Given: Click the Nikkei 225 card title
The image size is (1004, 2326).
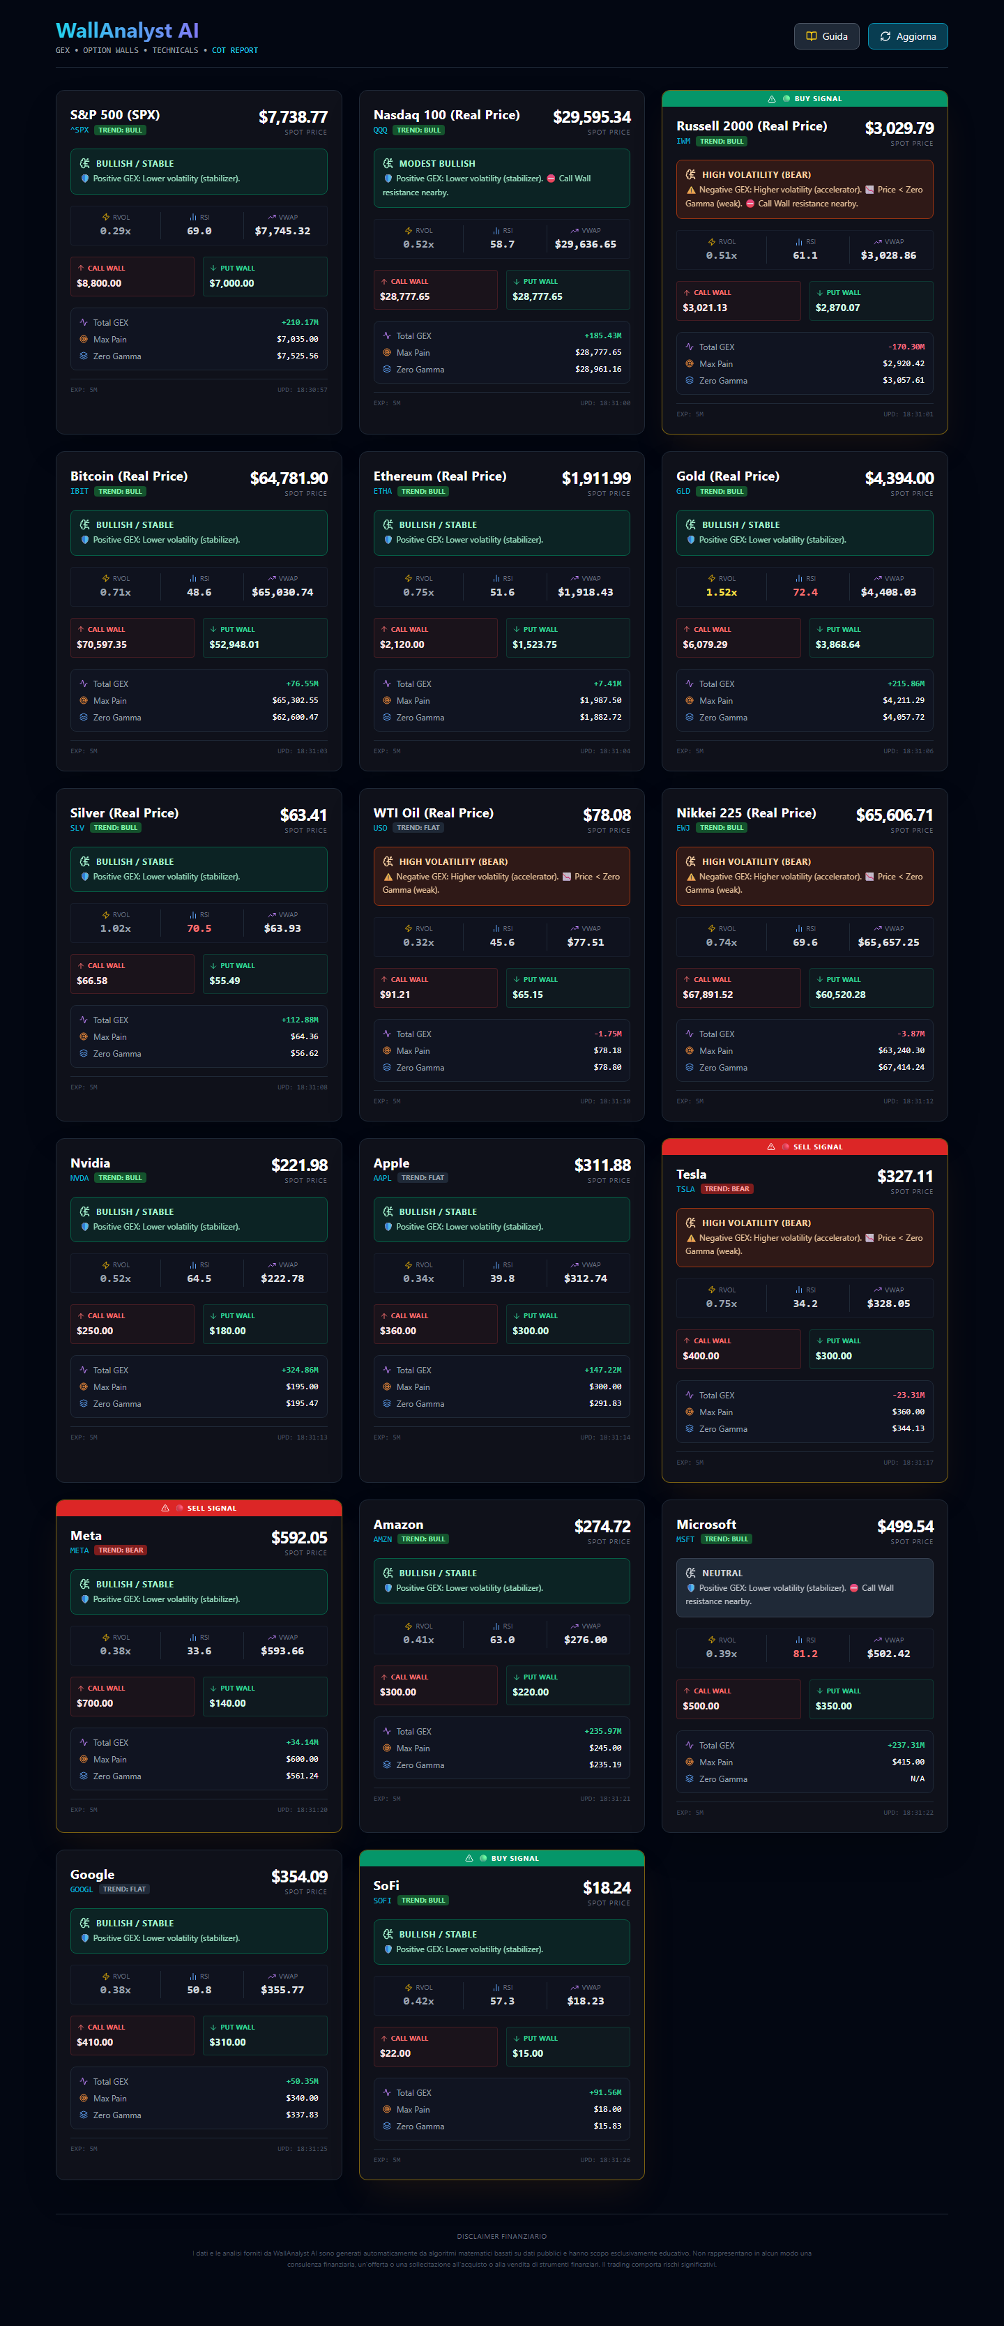Looking at the screenshot, I should click(747, 813).
